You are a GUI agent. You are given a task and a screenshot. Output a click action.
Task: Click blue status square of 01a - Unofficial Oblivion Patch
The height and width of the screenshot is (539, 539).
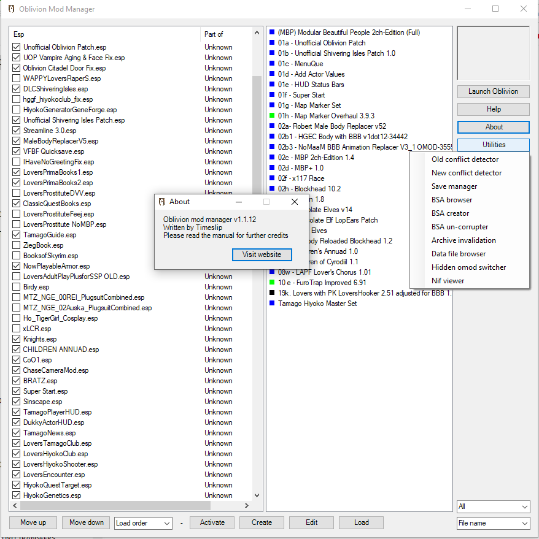pos(272,43)
